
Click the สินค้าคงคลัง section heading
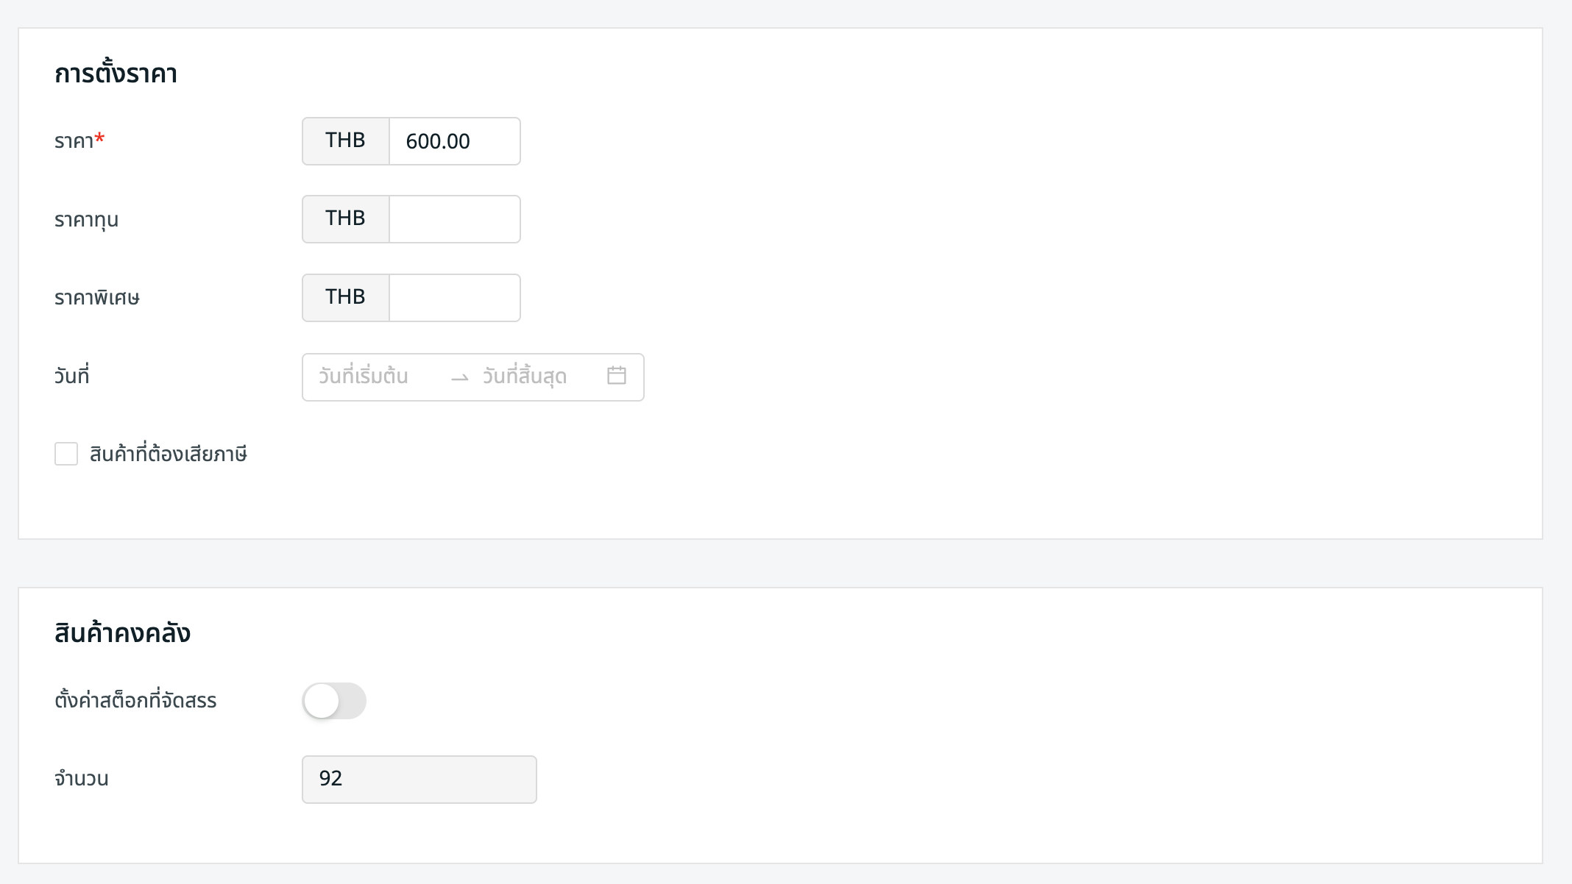click(x=122, y=633)
